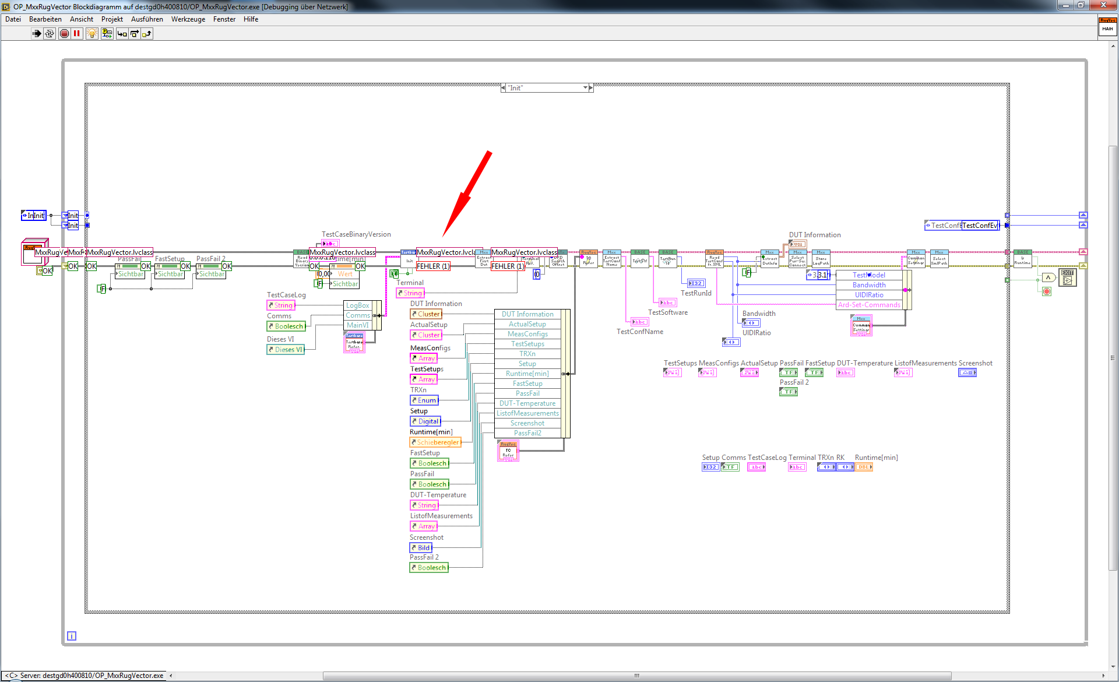Click the Runtime[min] Schieberegler terminal
Image resolution: width=1119 pixels, height=682 pixels.
point(435,442)
